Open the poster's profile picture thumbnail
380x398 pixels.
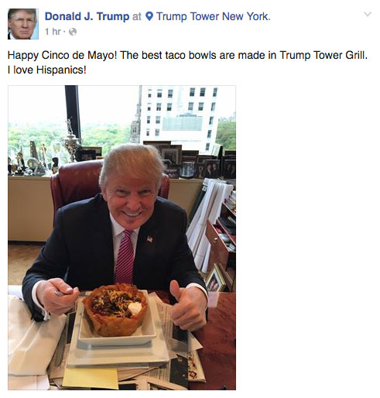pos(23,24)
